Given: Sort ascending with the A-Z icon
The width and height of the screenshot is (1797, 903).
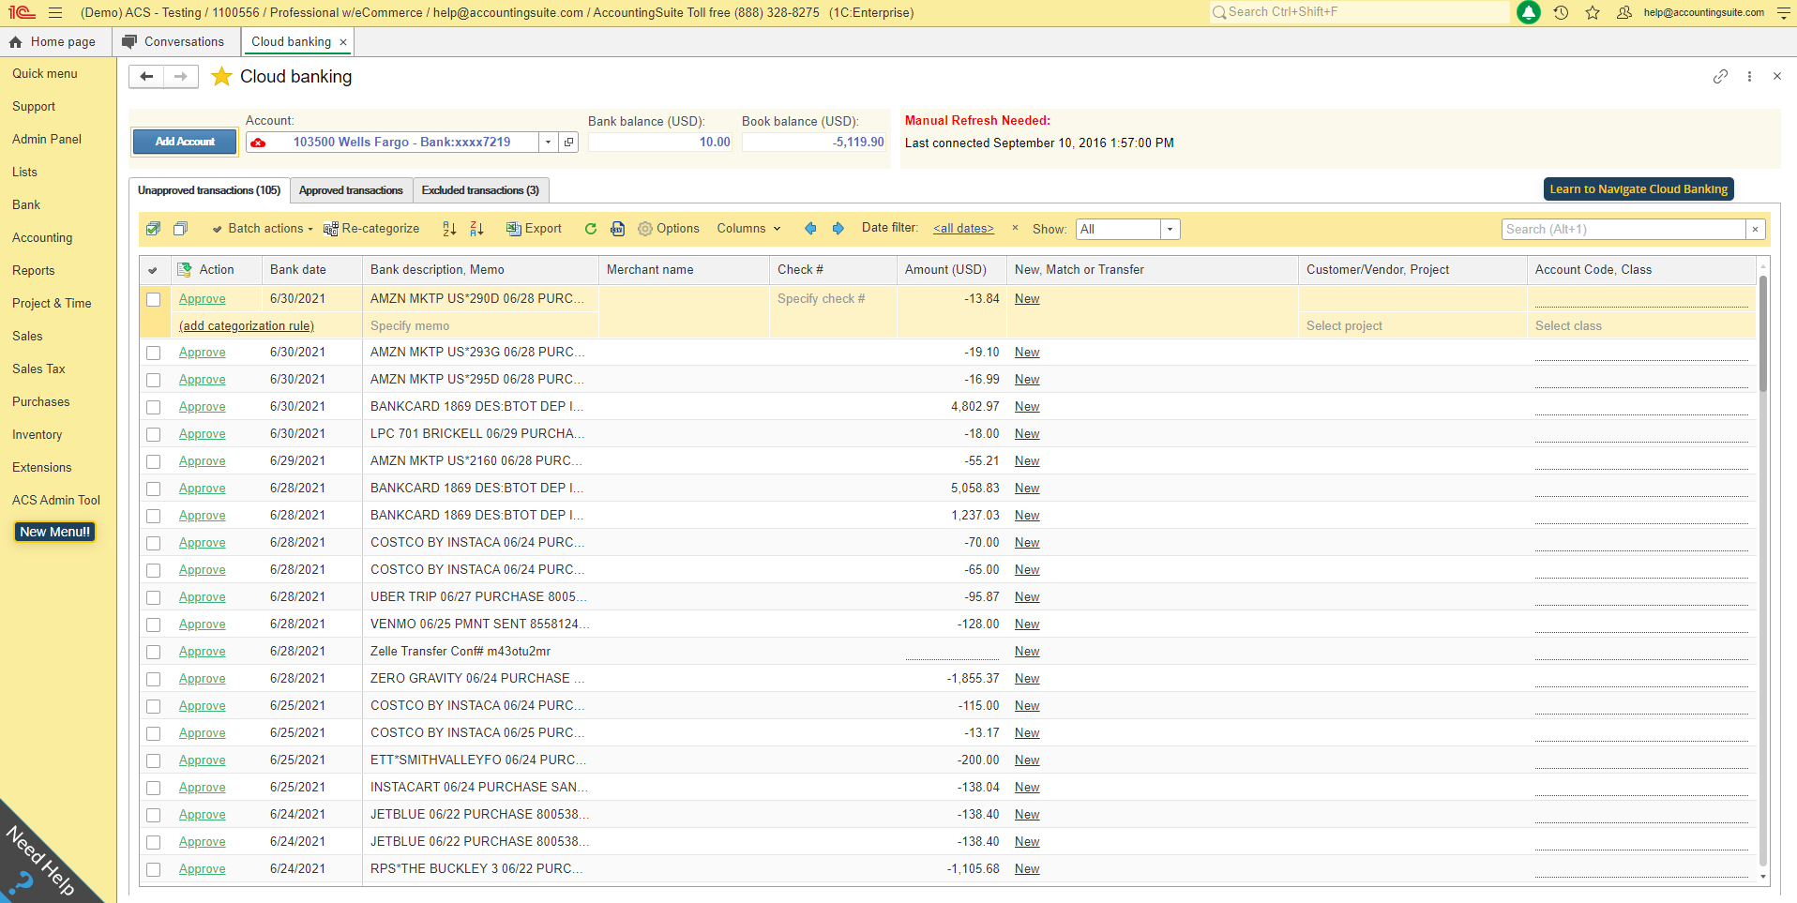Looking at the screenshot, I should (x=449, y=229).
